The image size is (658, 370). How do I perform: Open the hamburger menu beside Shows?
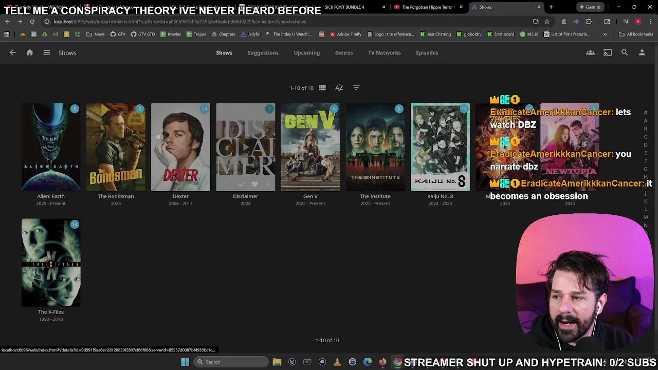(x=47, y=52)
